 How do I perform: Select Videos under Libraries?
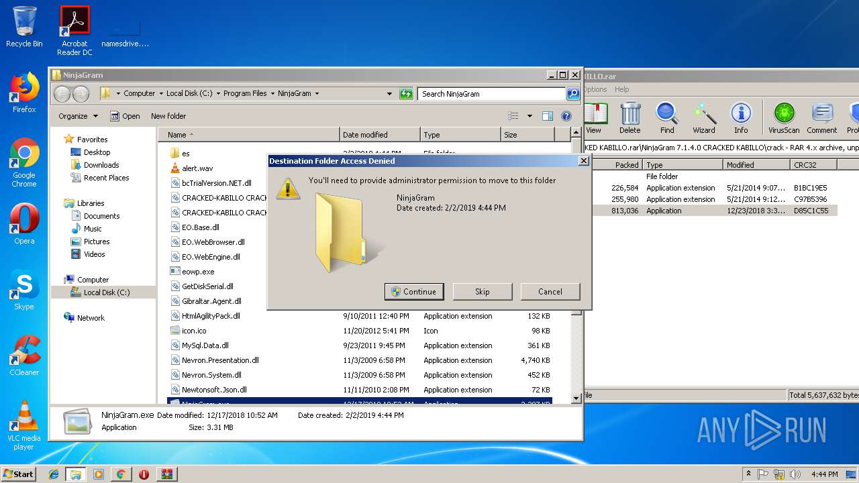[x=94, y=254]
